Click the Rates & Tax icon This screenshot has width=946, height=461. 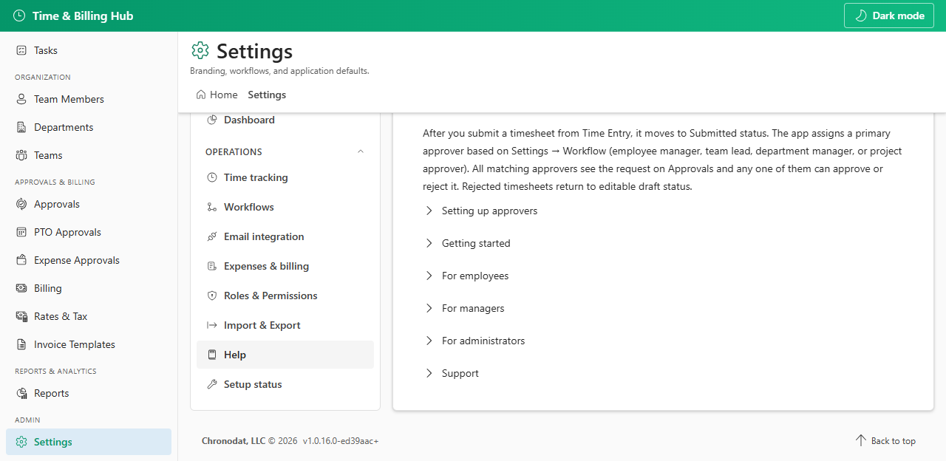(21, 316)
